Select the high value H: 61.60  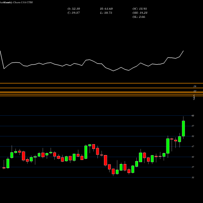click(106, 9)
